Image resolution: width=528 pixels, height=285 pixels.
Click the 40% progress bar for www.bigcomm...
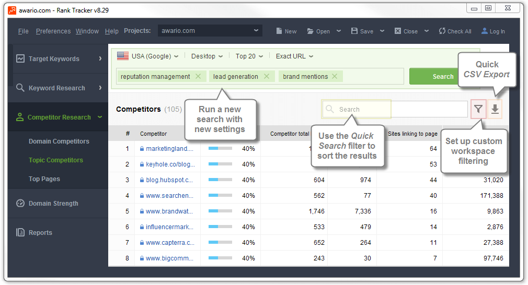[x=220, y=258]
